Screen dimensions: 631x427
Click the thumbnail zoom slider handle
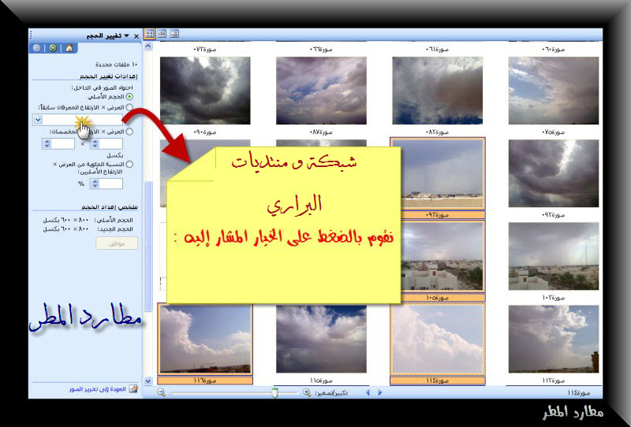tap(275, 392)
